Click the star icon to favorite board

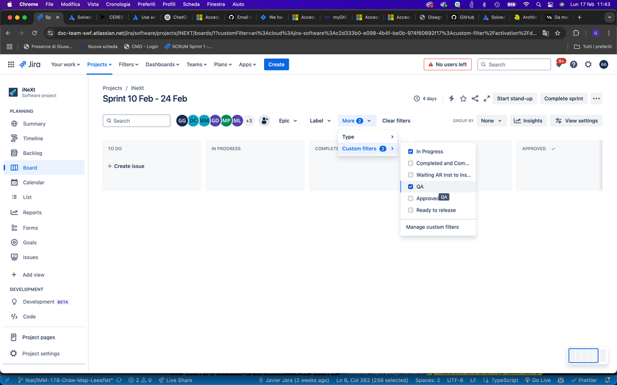(x=463, y=99)
